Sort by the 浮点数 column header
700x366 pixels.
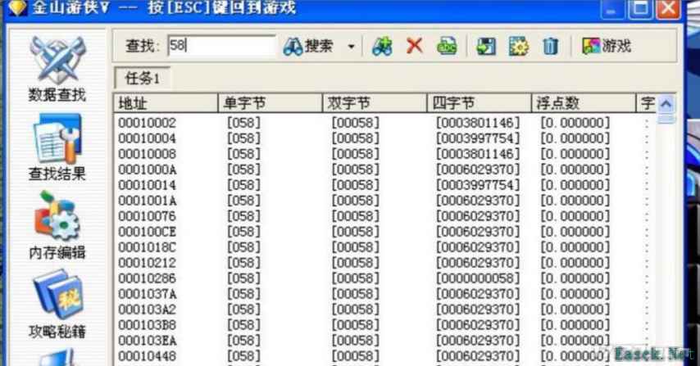click(x=584, y=103)
